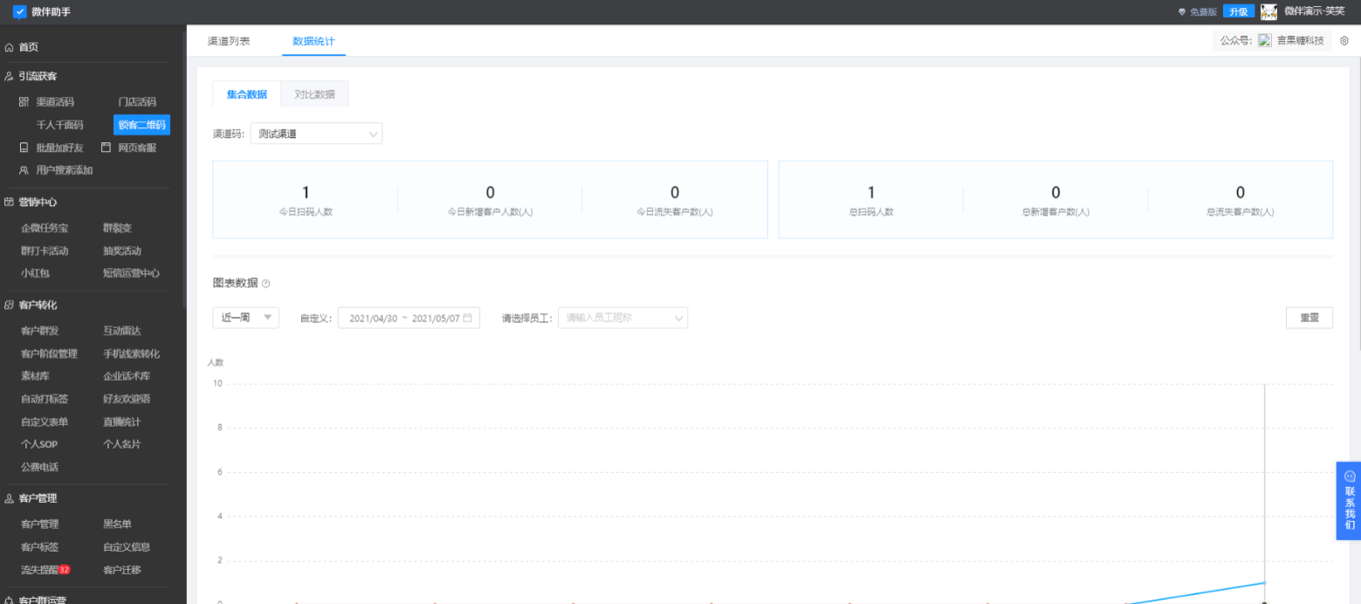Open 门店活码 in the sidebar
1361x604 pixels.
[137, 102]
